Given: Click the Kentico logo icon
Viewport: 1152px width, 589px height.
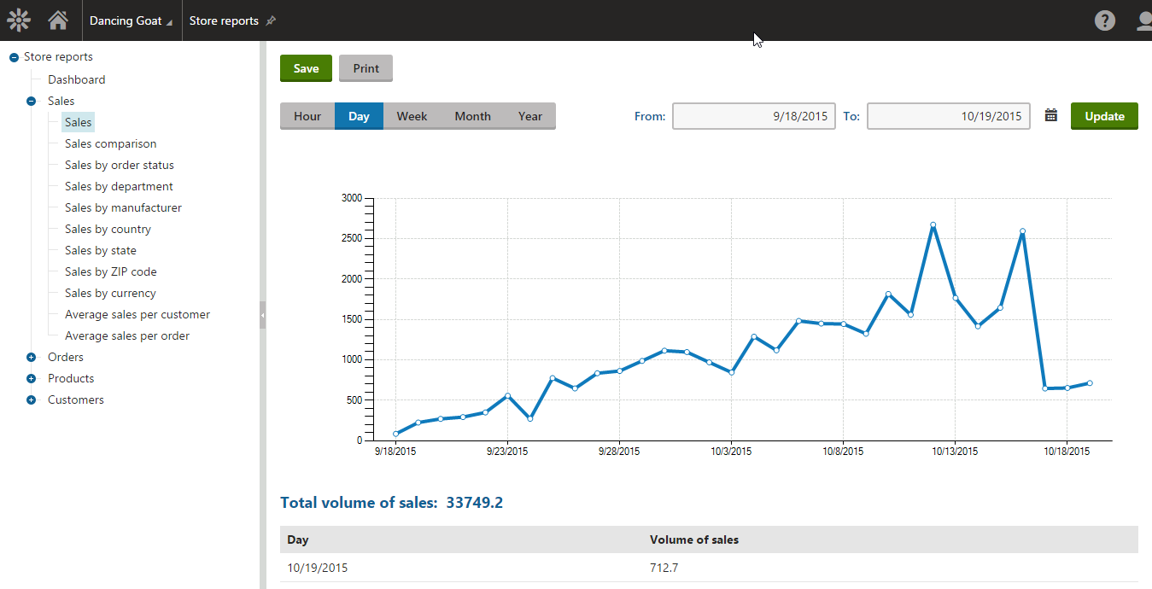Looking at the screenshot, I should pyautogui.click(x=18, y=20).
